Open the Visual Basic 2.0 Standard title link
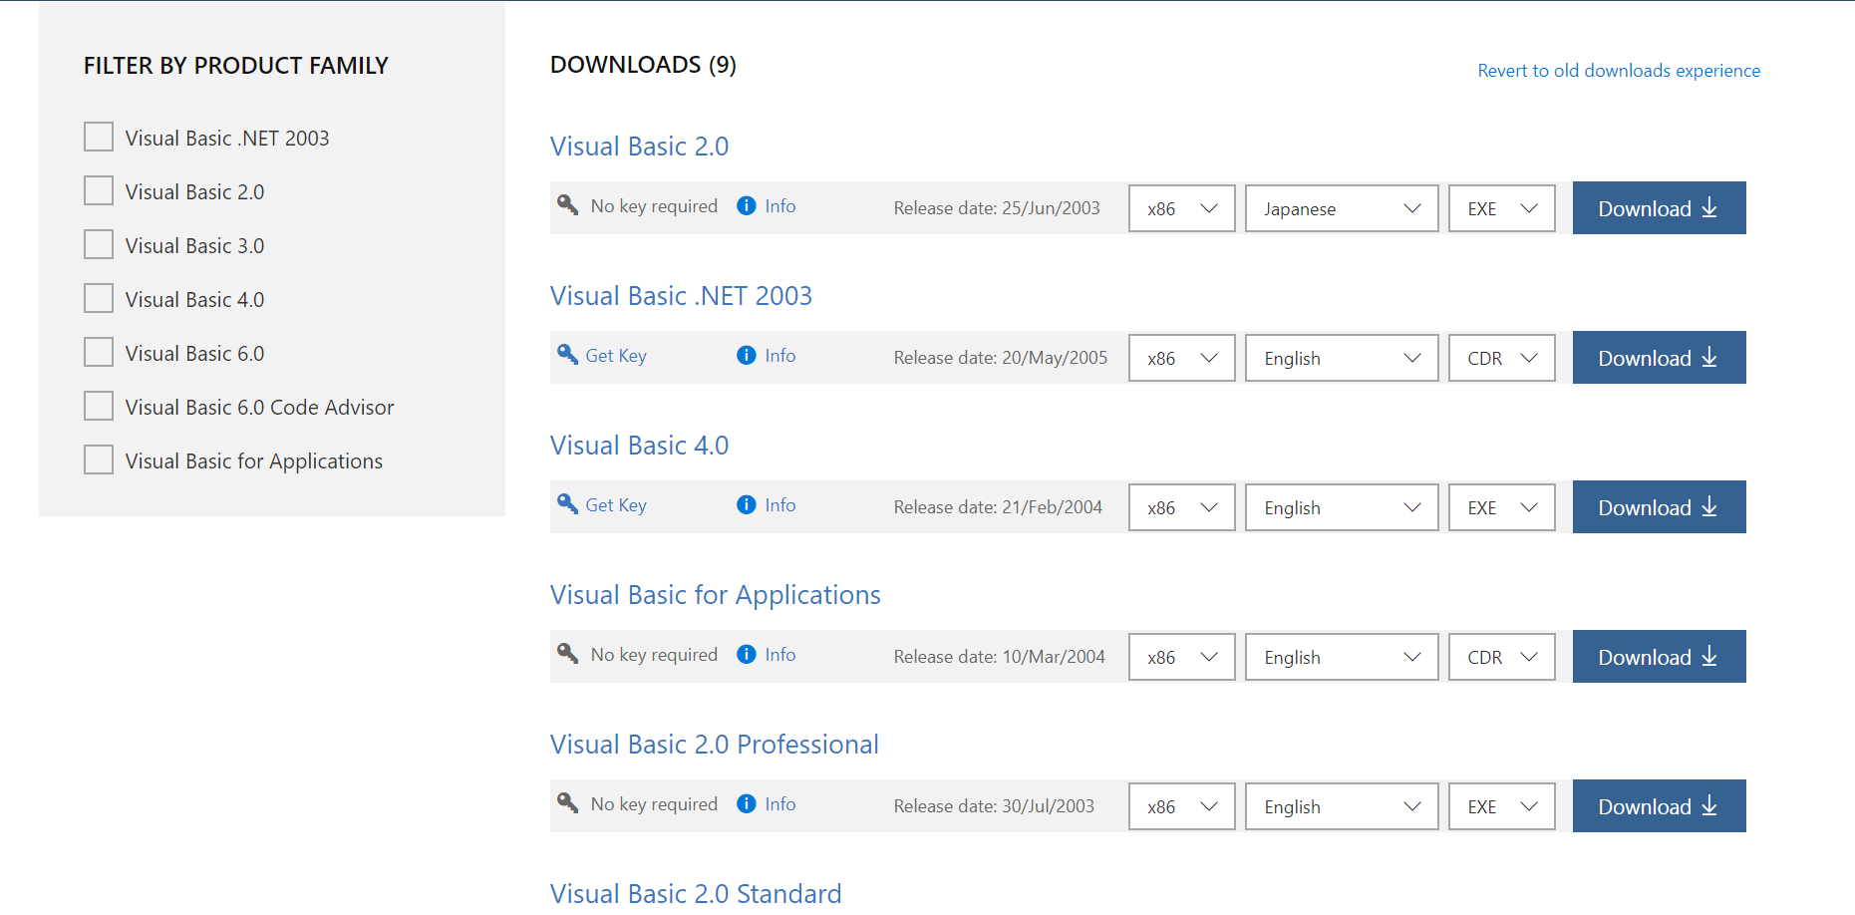 click(x=696, y=894)
